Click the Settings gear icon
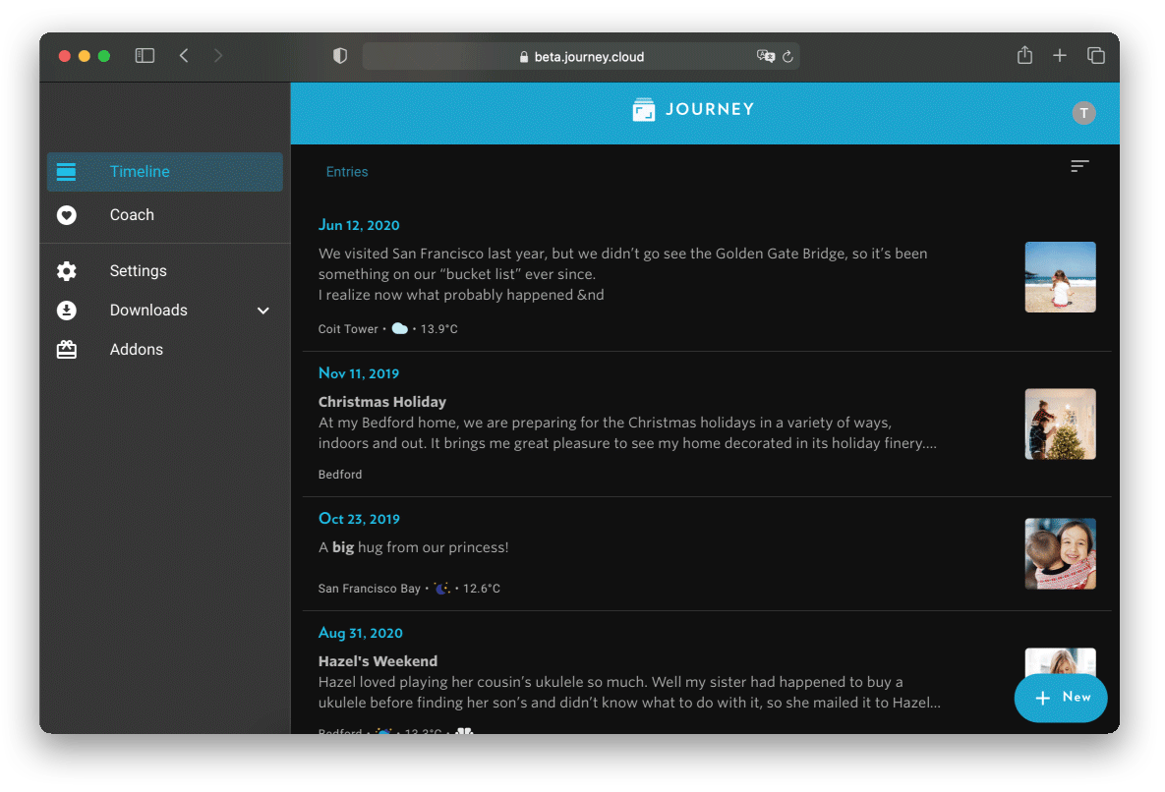Image resolution: width=1165 pixels, height=792 pixels. (66, 271)
